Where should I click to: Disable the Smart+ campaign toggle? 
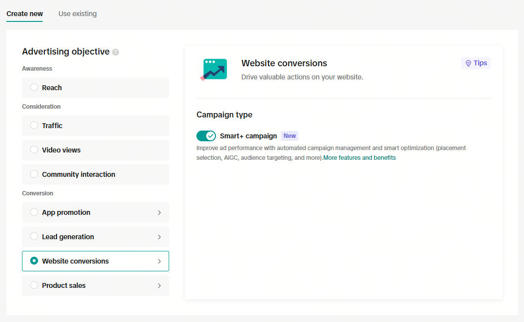pos(206,136)
